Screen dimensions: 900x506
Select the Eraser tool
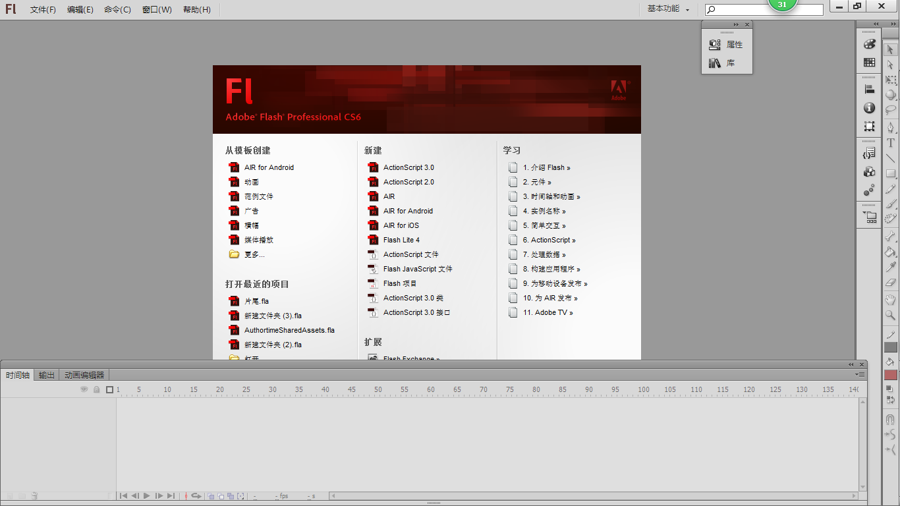890,282
